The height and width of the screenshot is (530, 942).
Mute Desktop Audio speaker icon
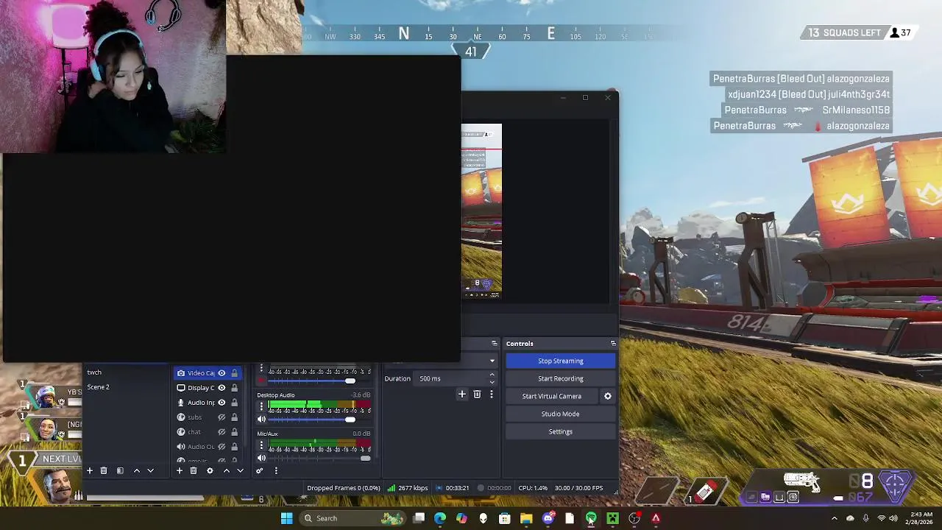261,420
